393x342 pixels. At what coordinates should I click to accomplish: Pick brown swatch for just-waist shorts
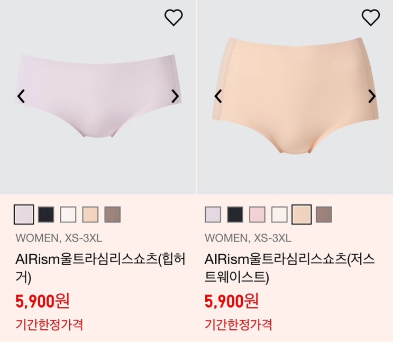(324, 214)
